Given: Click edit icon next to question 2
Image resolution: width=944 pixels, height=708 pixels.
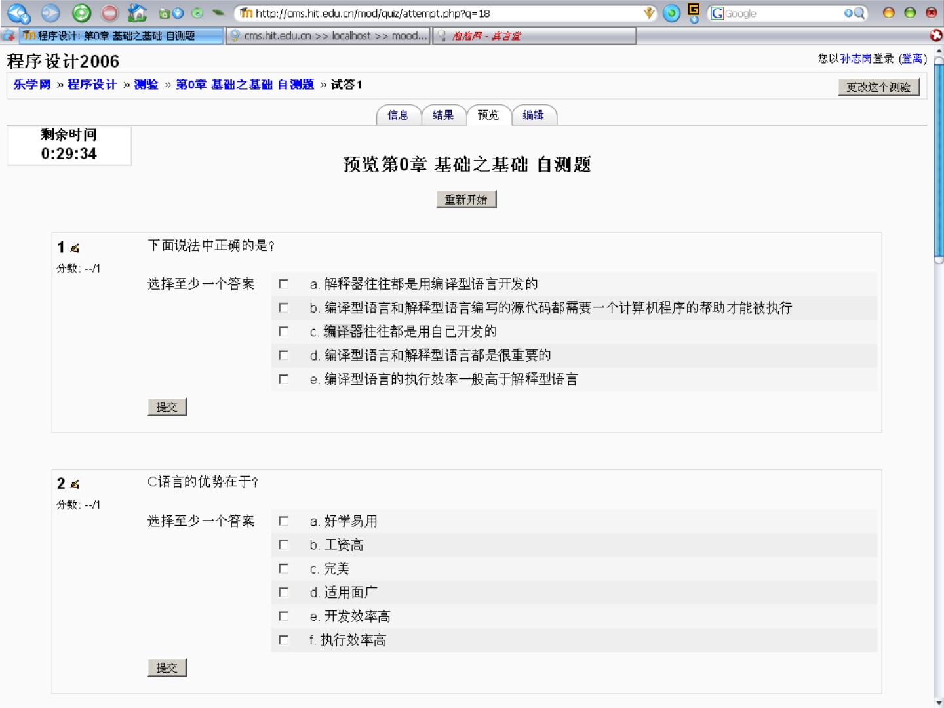Looking at the screenshot, I should click(75, 484).
